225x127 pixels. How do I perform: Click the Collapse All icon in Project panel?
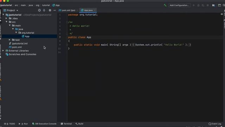point(44,10)
